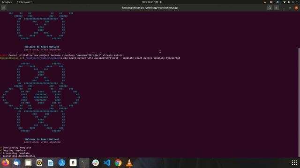Minimize the terminal window
The image size is (300, 168).
coord(284,8)
